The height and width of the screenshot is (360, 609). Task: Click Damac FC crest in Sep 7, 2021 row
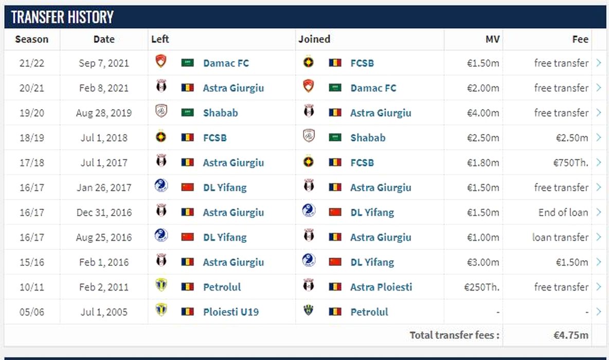pos(161,62)
